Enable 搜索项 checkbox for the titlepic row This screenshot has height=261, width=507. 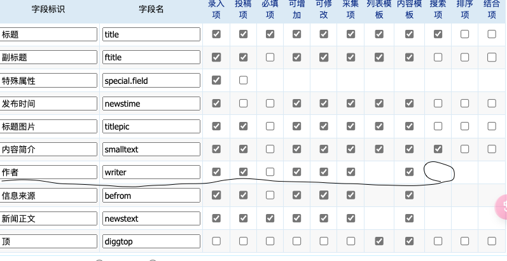[438, 126]
